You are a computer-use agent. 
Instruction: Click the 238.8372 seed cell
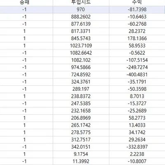pos(81,97)
